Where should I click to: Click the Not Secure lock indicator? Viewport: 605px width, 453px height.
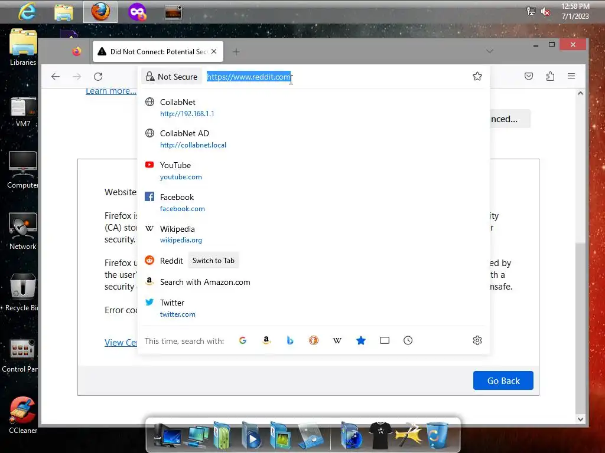coord(172,77)
